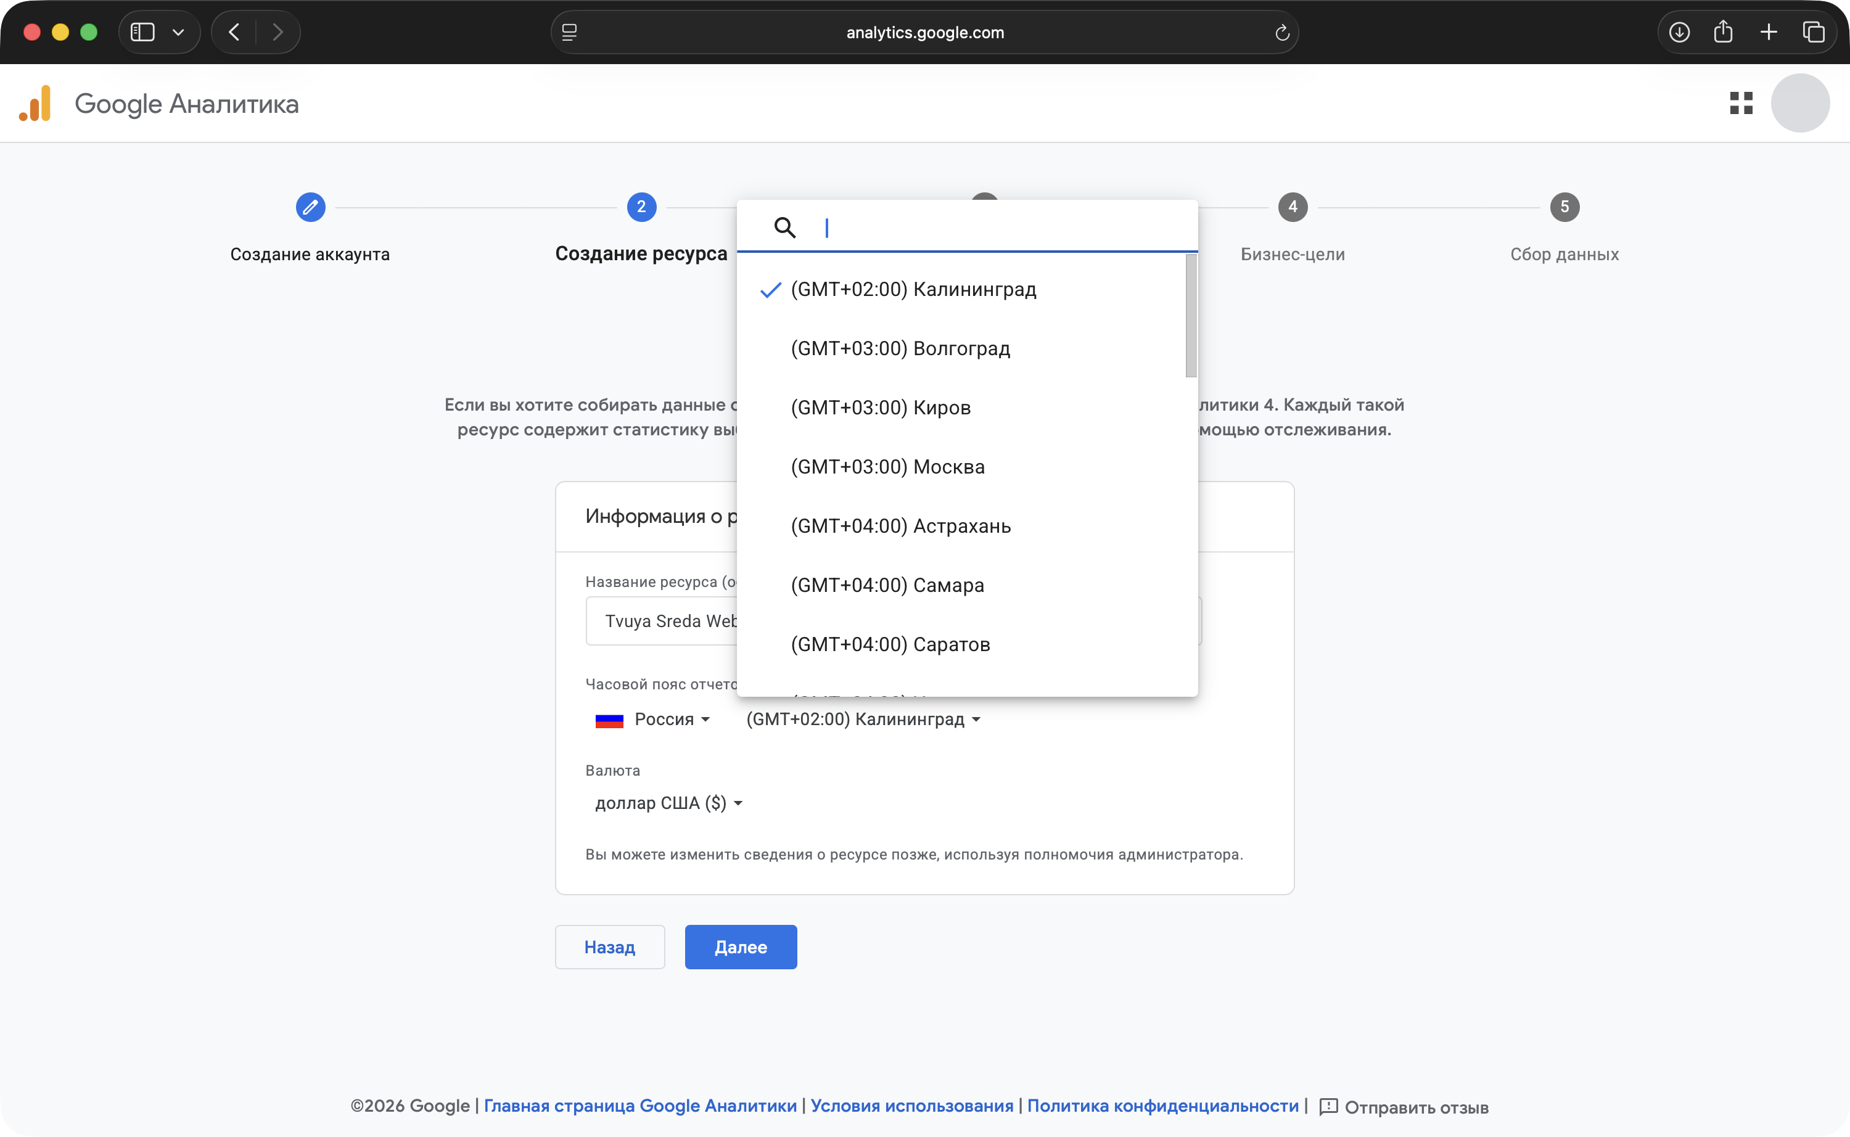Open Условия использования link
1850x1137 pixels.
(x=911, y=1106)
